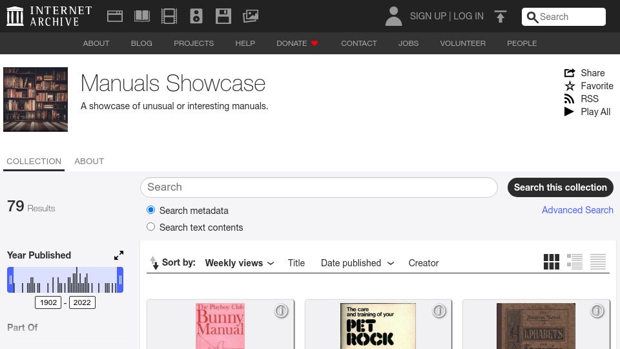
Task: Focus the top header Search box
Action: pos(563,17)
